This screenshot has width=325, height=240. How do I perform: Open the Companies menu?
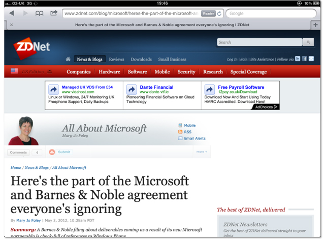coord(79,72)
